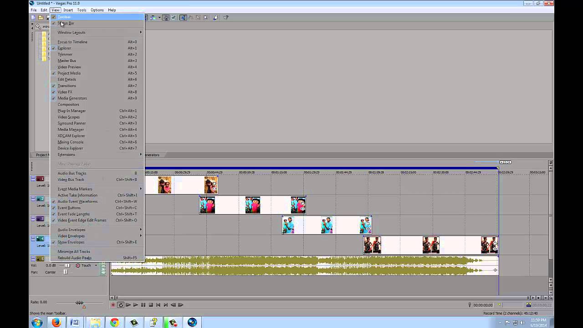The height and width of the screenshot is (328, 583).
Task: Click the Stop button
Action: [x=151, y=305]
